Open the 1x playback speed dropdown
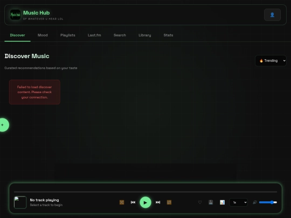 pyautogui.click(x=239, y=202)
